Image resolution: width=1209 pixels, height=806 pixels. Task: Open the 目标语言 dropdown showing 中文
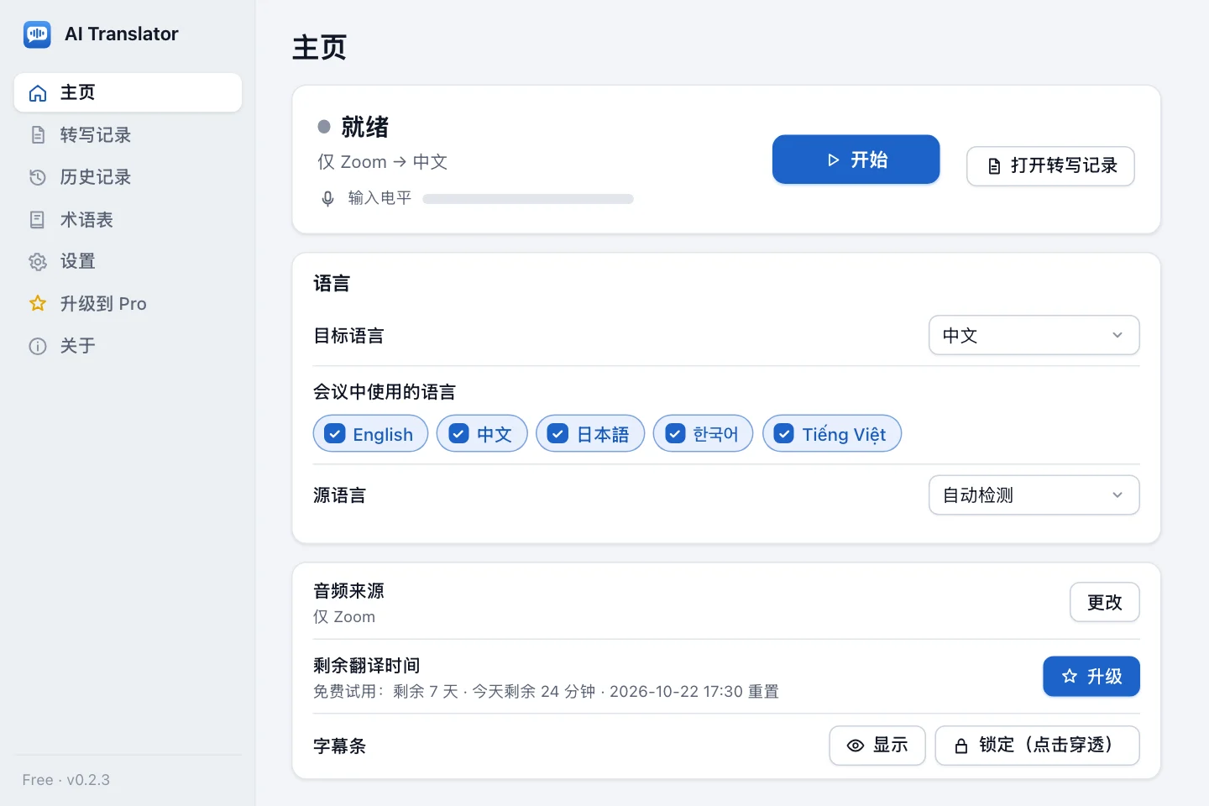(1034, 335)
